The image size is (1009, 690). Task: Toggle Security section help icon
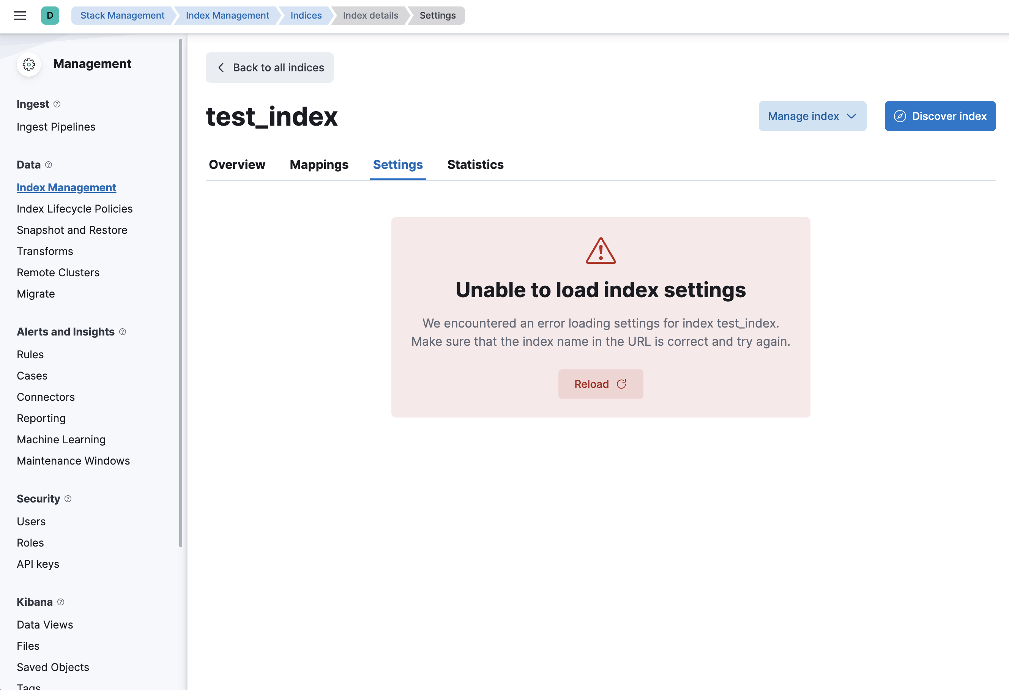point(68,498)
